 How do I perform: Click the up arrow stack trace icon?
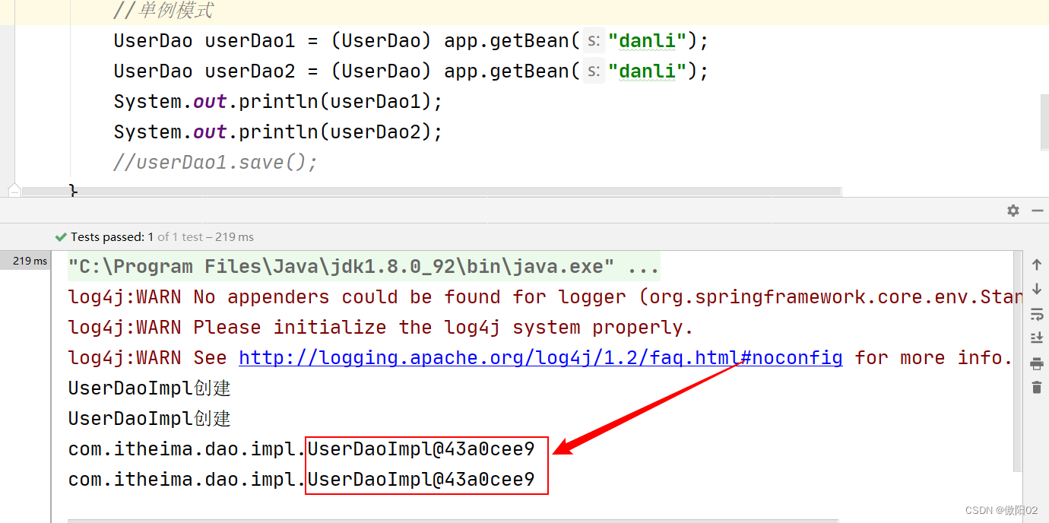(x=1036, y=265)
